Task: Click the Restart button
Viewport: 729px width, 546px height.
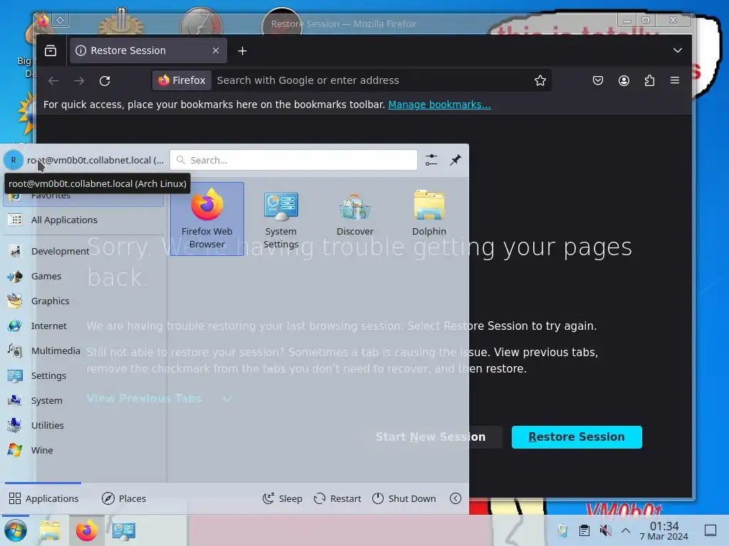Action: (x=337, y=498)
